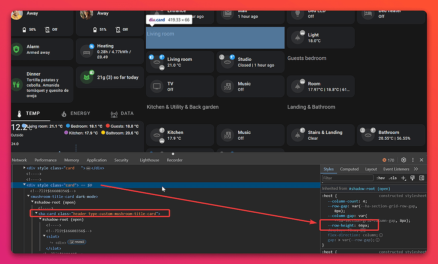Click the new style rule plus icon
This screenshot has width=438, height=264.
tap(403, 178)
